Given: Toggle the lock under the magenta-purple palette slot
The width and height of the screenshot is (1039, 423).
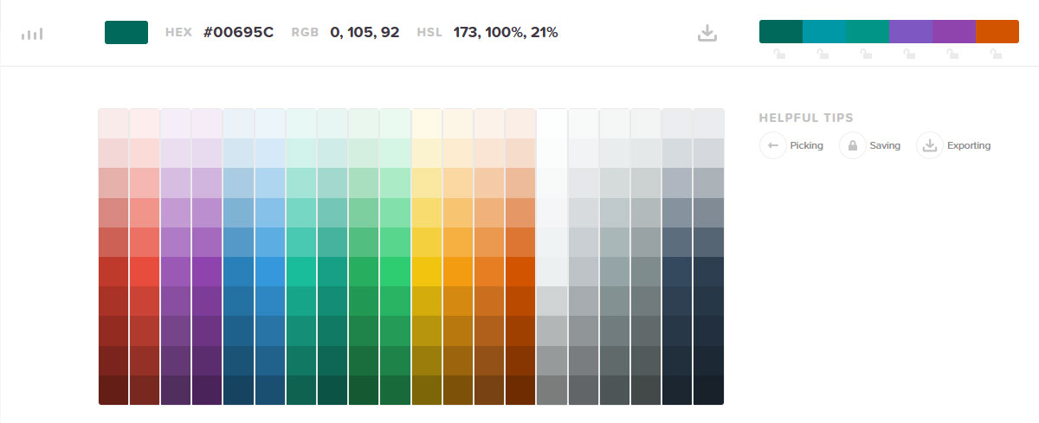Looking at the screenshot, I should pos(952,54).
